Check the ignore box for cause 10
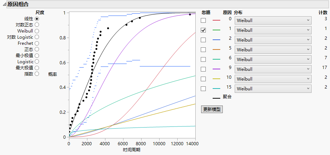 (203, 79)
